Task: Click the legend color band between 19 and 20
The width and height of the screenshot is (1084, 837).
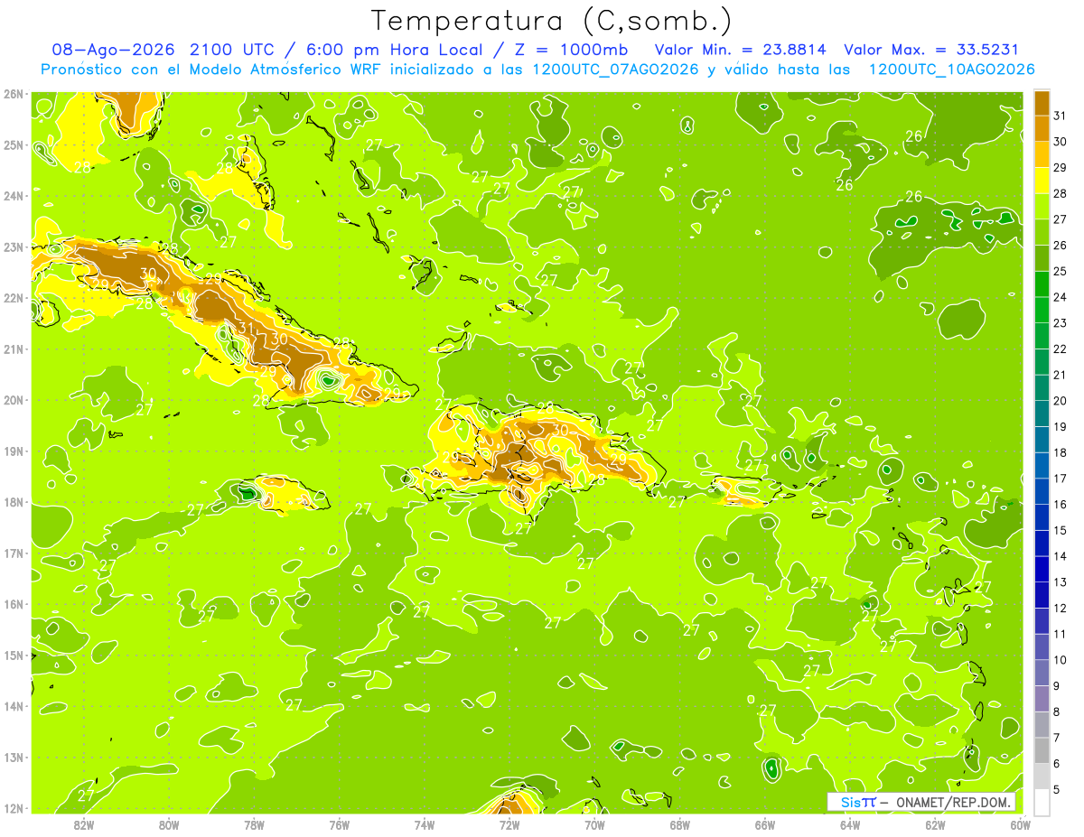Action: 1042,414
